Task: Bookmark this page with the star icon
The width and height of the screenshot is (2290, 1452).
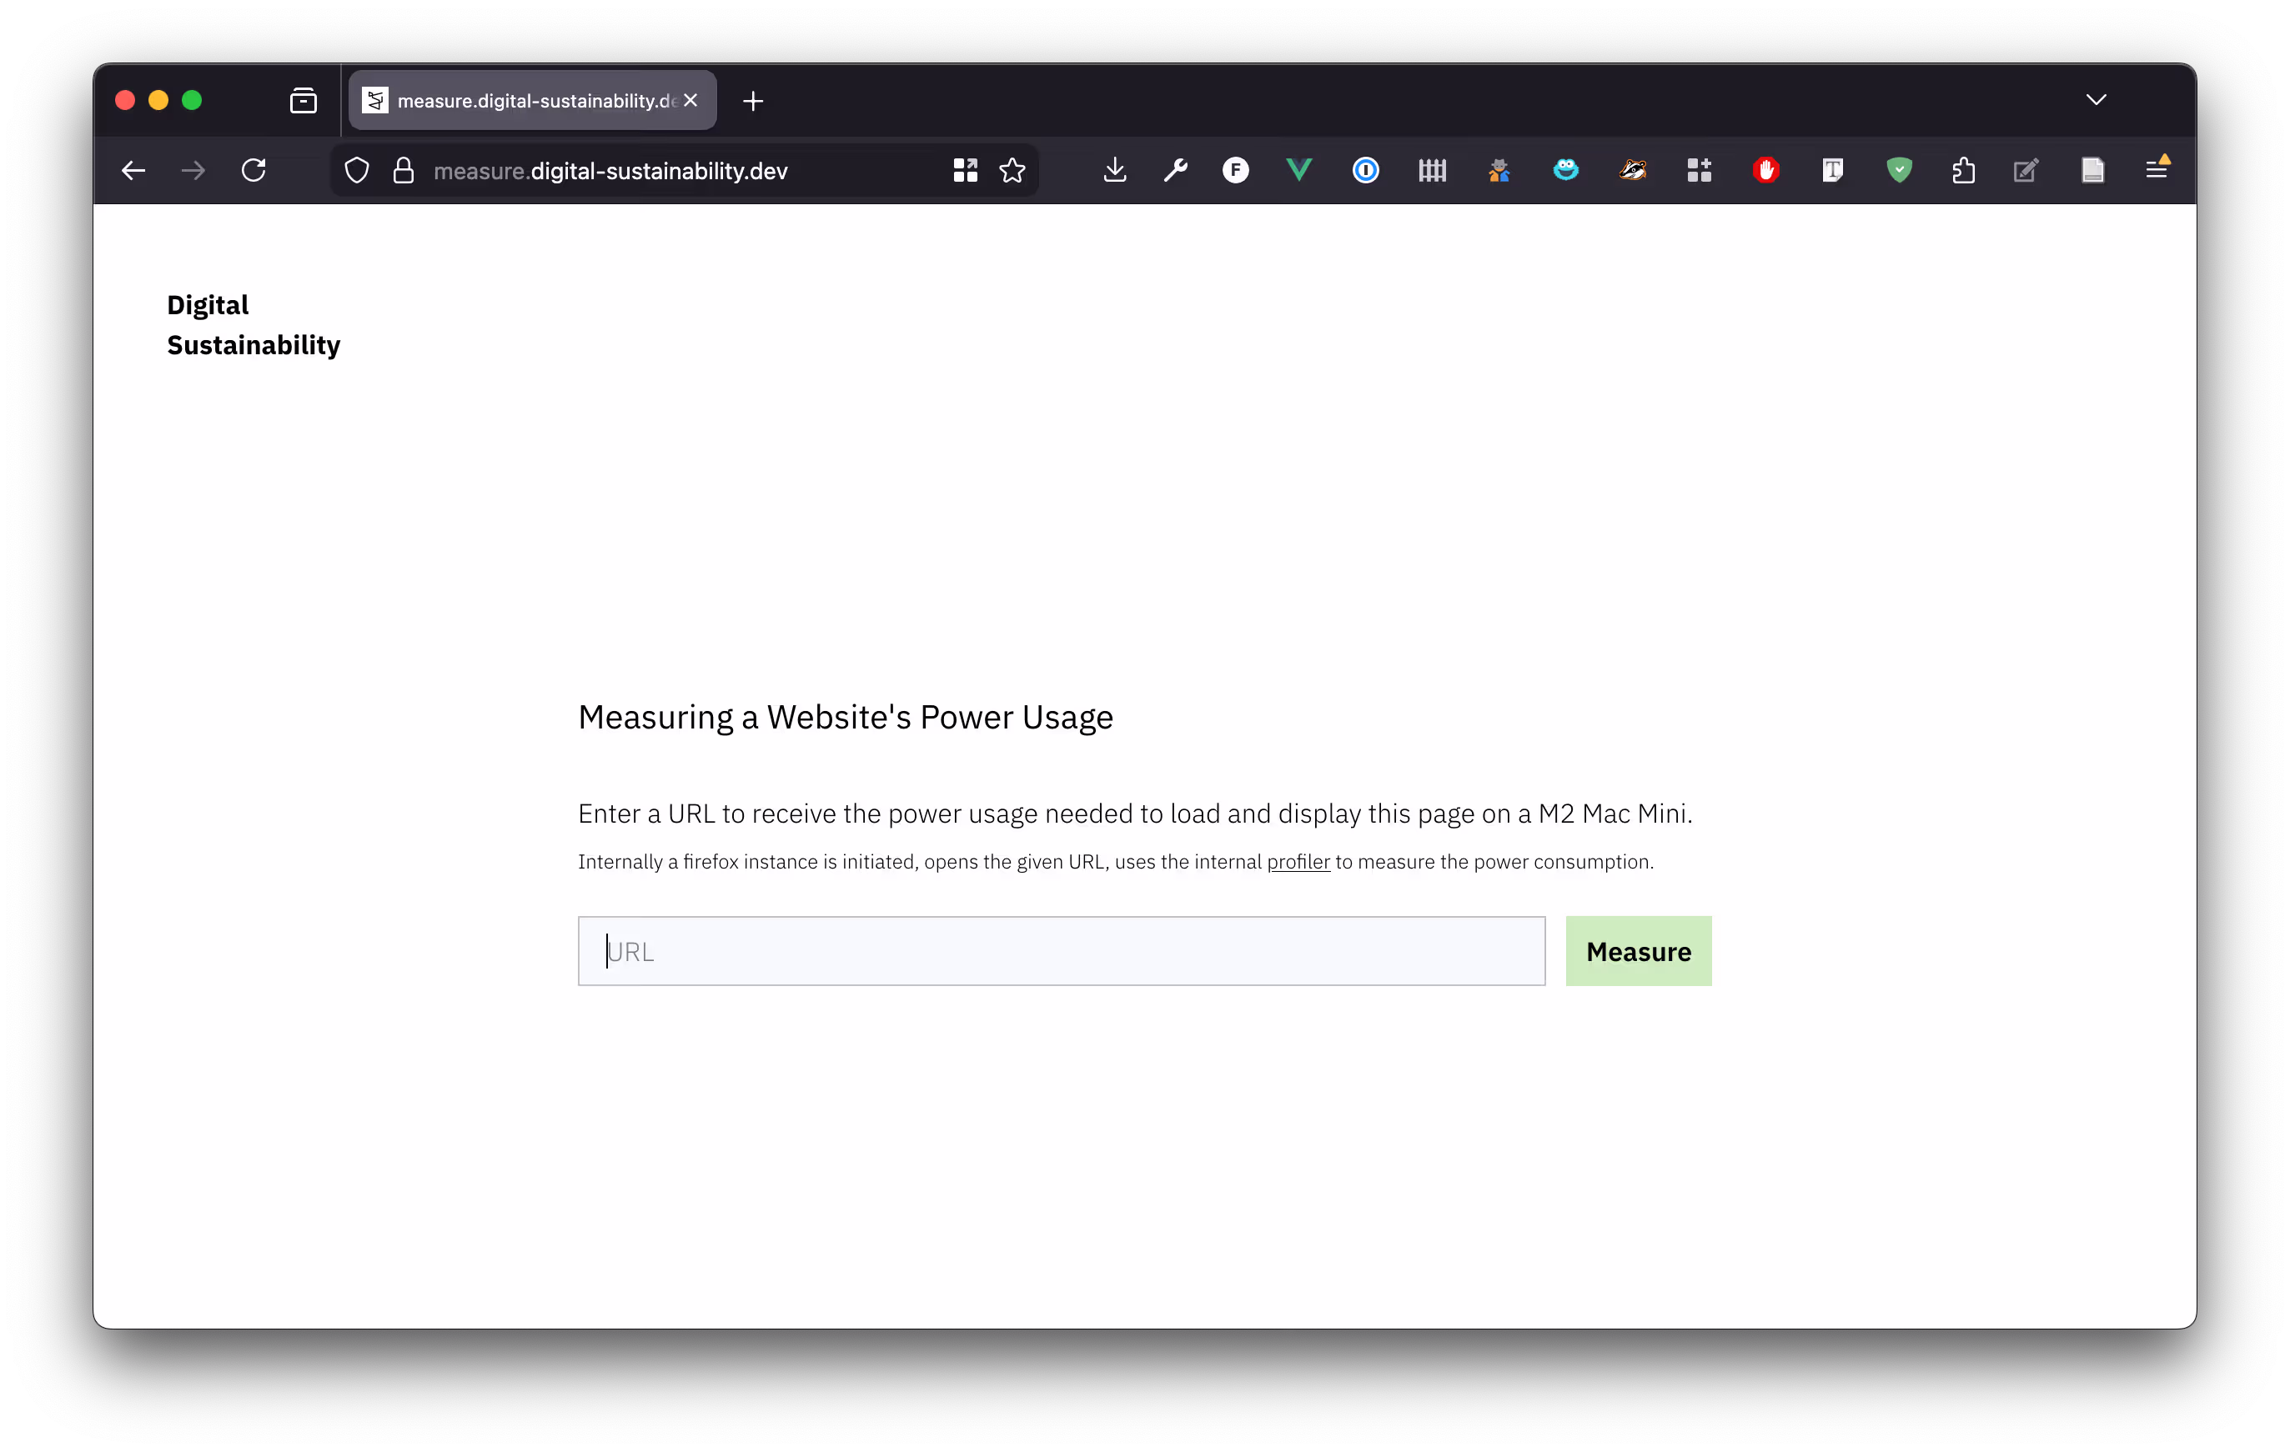Action: [x=1012, y=170]
